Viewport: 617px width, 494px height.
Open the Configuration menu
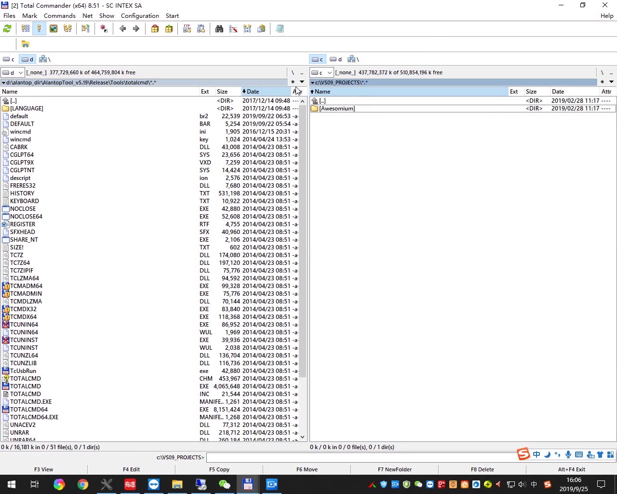coord(140,15)
